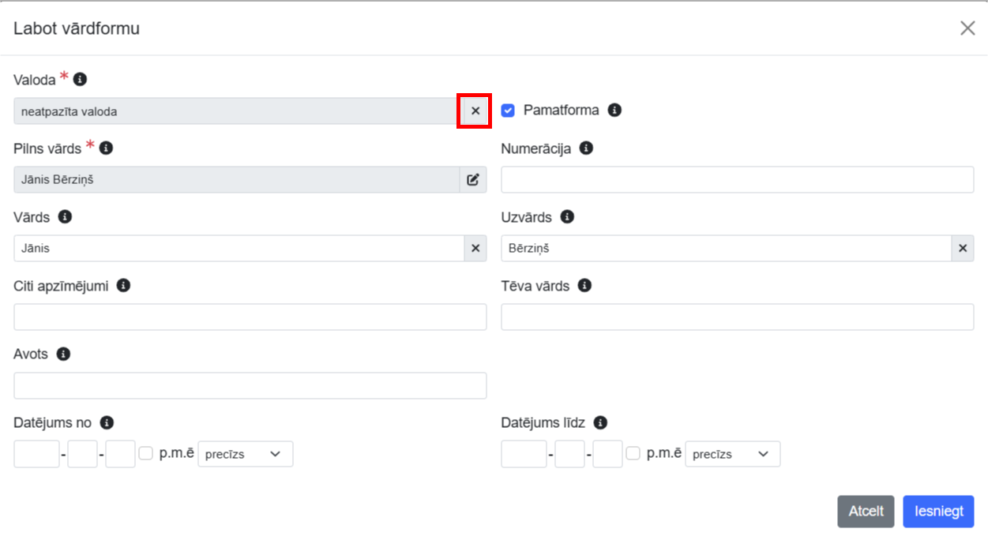This screenshot has width=988, height=540.
Task: Clear the Vārds field value Jānis
Action: tap(475, 249)
